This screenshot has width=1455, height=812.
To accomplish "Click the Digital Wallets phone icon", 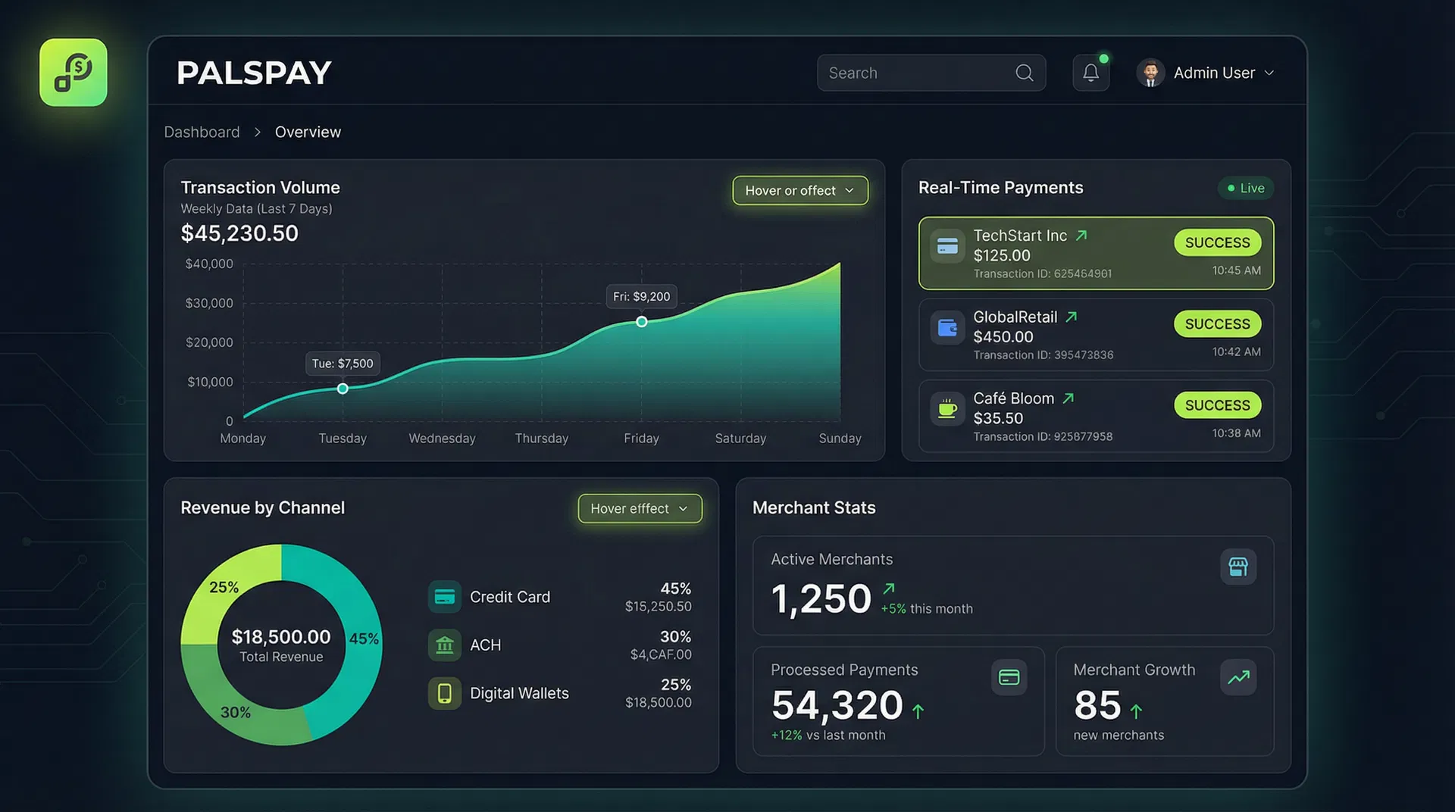I will coord(444,693).
